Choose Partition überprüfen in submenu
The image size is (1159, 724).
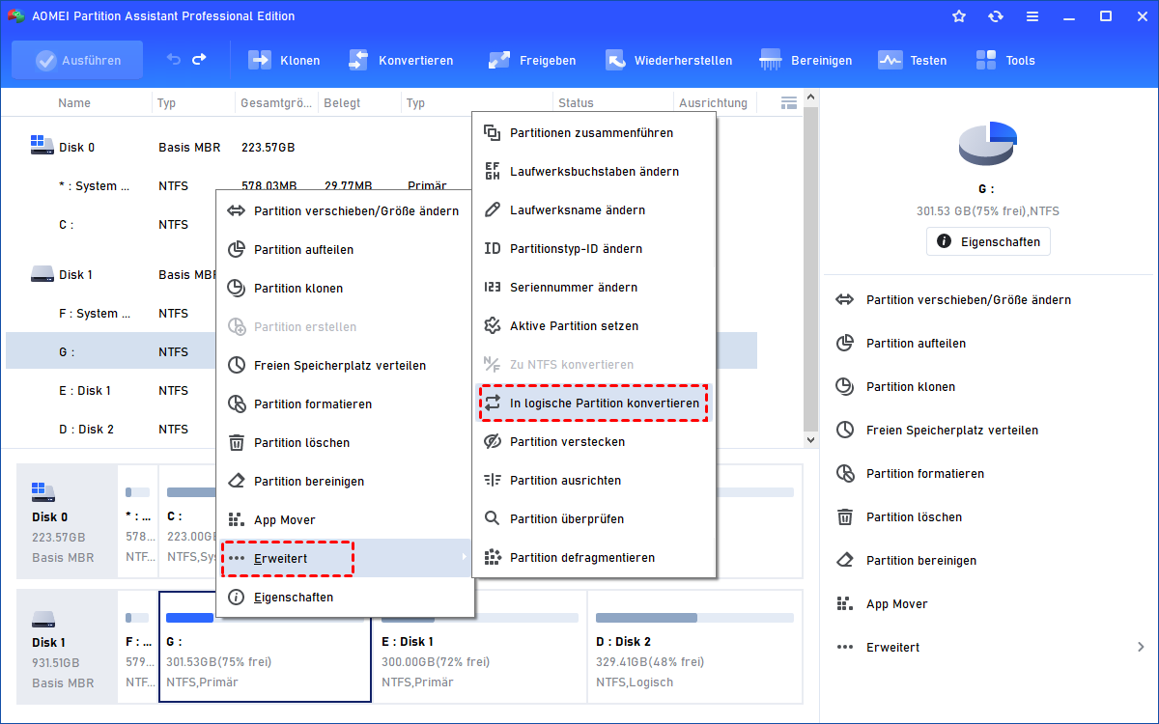(594, 519)
